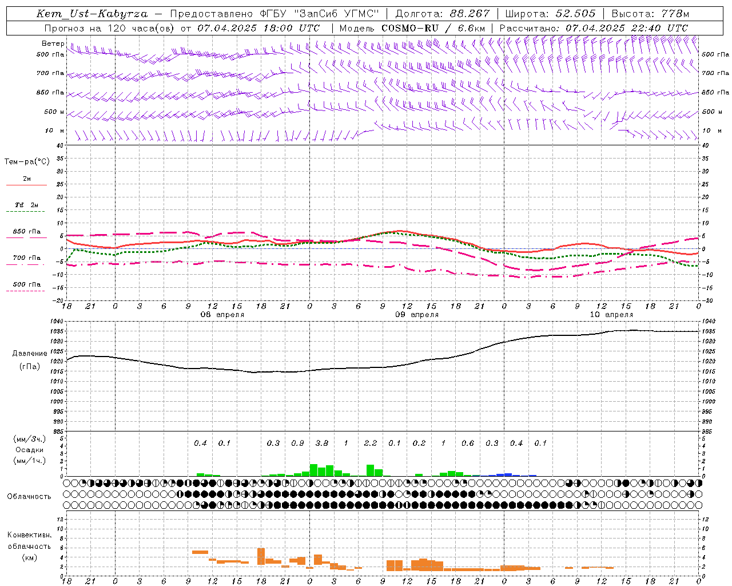Click the 700 гПа temperature legend entry
732x586 pixels.
click(26, 258)
